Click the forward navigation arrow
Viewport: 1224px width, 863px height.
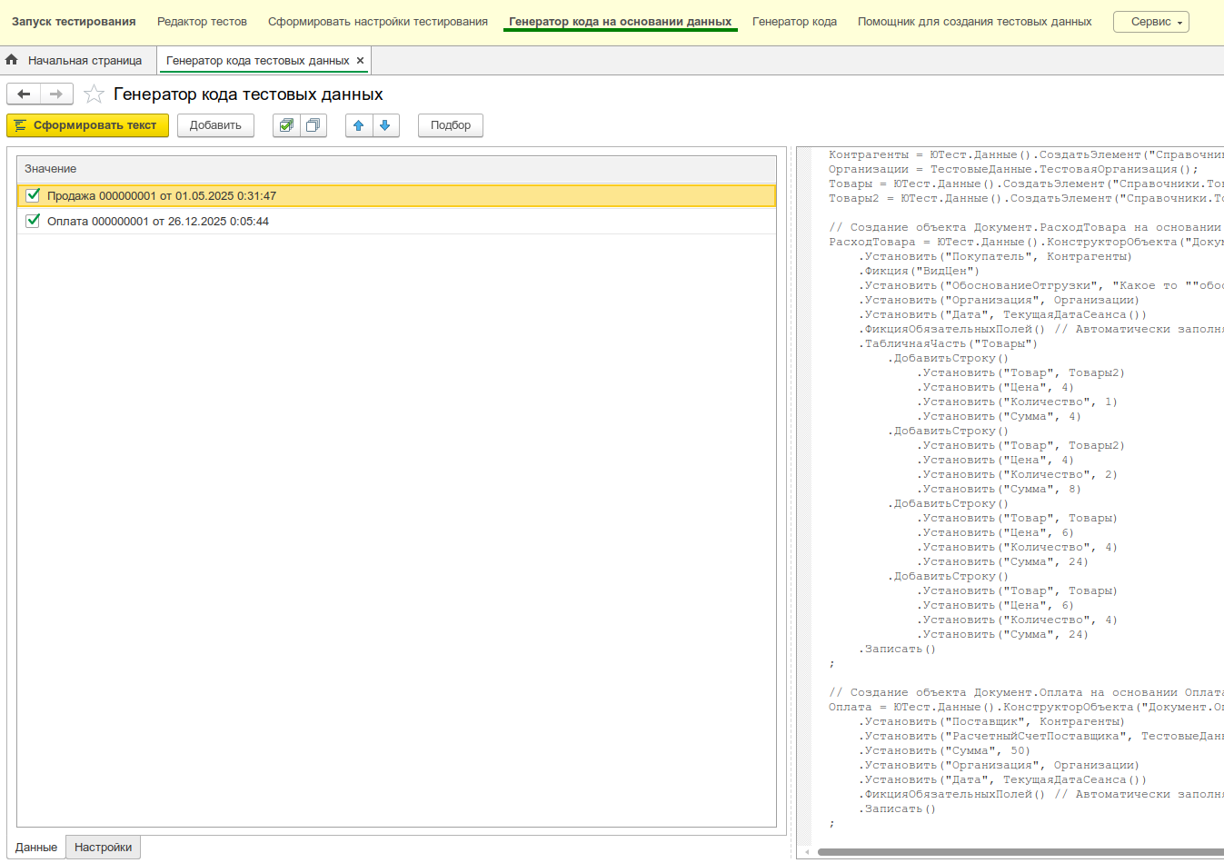tap(56, 94)
